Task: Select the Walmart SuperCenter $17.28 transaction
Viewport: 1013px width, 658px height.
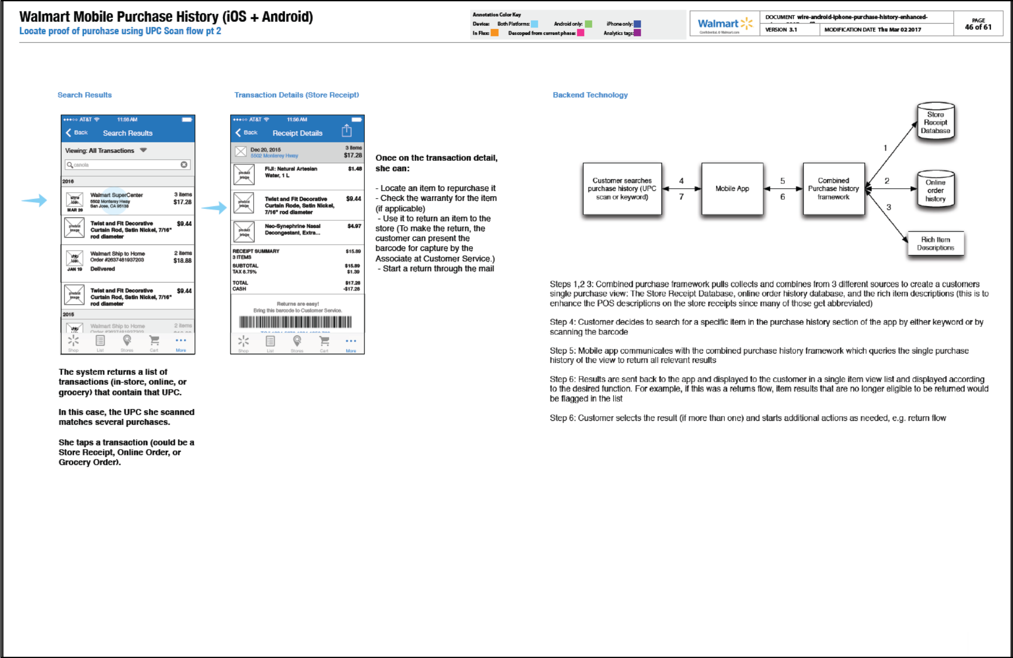Action: pos(128,201)
